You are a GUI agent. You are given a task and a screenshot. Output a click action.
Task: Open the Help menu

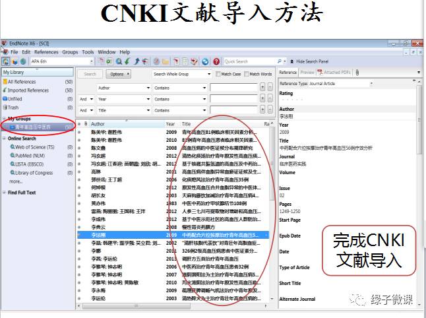click(x=125, y=52)
